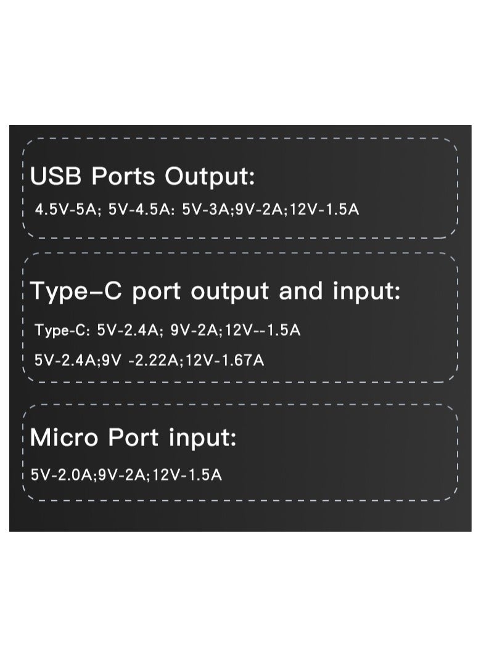Click the 12V-1.5A micro port value
481x658 pixels.
186,475
